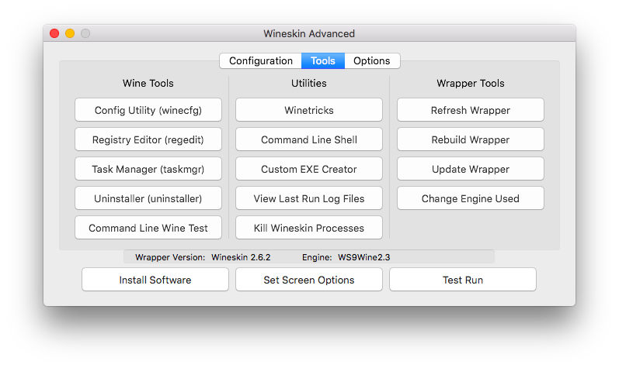Click the Wineskin Advanced title text
This screenshot has height=368, width=619.
pos(309,33)
